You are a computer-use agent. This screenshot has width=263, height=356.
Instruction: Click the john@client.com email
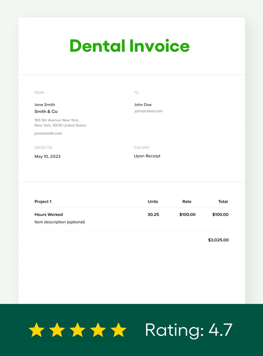(x=148, y=111)
